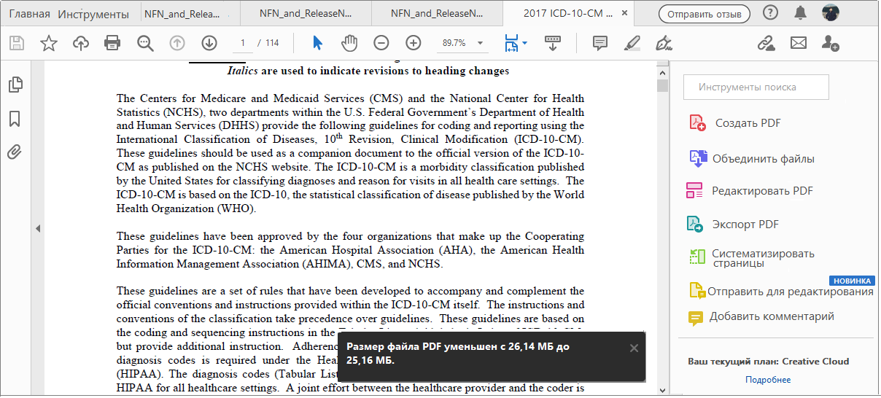This screenshot has width=881, height=398.
Task: Click the Инструменты поиска search field
Action: coord(756,87)
